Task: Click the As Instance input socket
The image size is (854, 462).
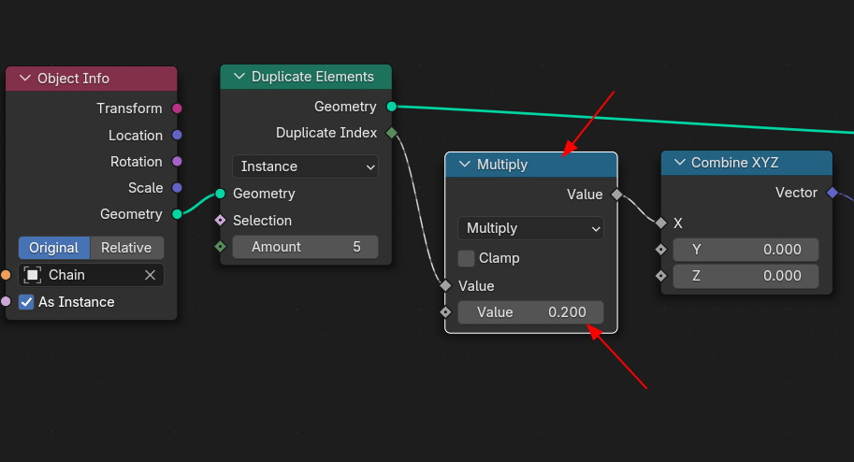Action: (6, 301)
